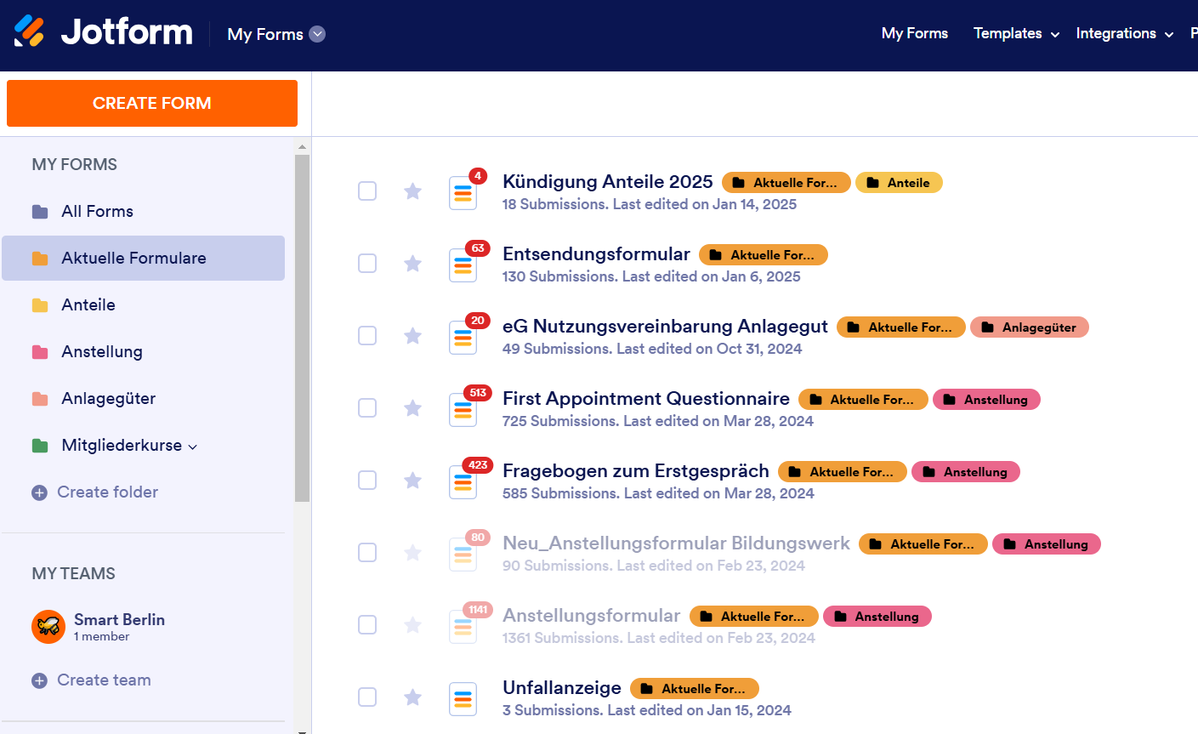The height and width of the screenshot is (734, 1198).
Task: Click the Anstellungsformular form icon with badge 1141
Action: 463,627
